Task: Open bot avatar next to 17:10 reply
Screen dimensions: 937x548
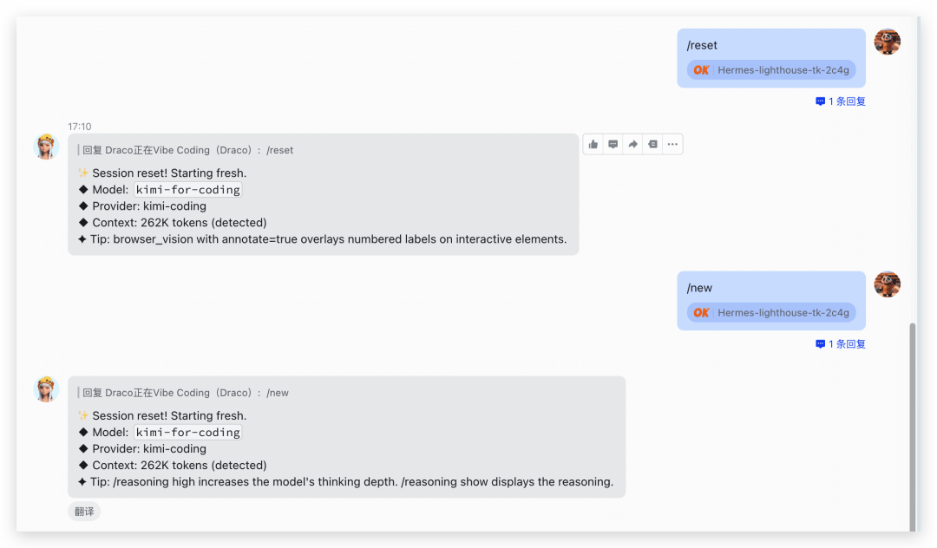Action: point(46,147)
